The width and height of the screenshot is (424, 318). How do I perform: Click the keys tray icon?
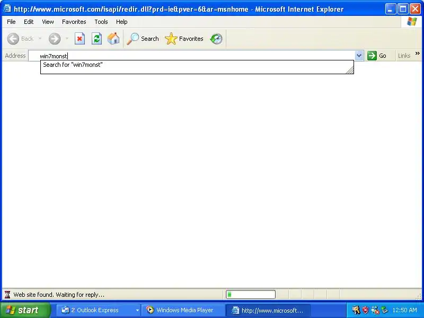356,310
